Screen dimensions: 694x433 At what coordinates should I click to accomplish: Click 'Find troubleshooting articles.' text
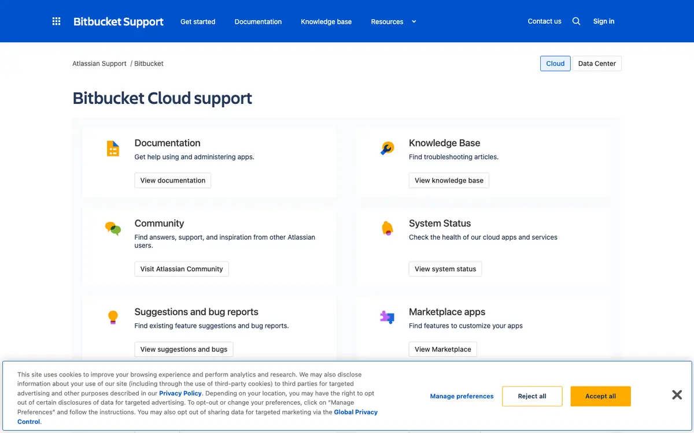tap(453, 157)
